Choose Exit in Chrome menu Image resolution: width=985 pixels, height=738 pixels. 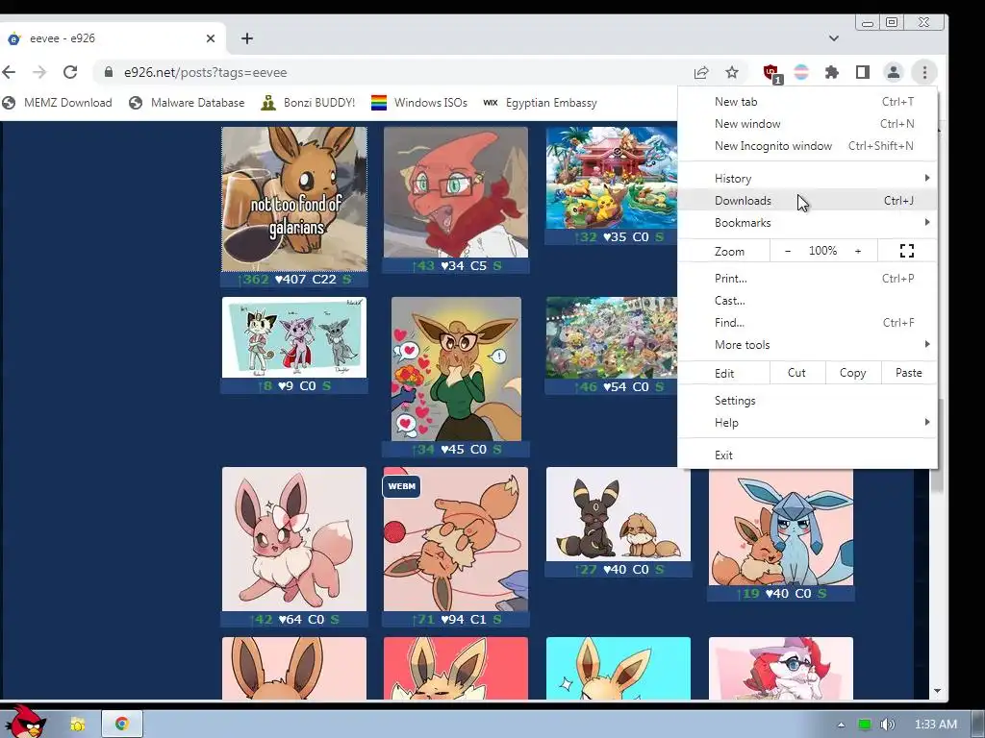point(807,455)
